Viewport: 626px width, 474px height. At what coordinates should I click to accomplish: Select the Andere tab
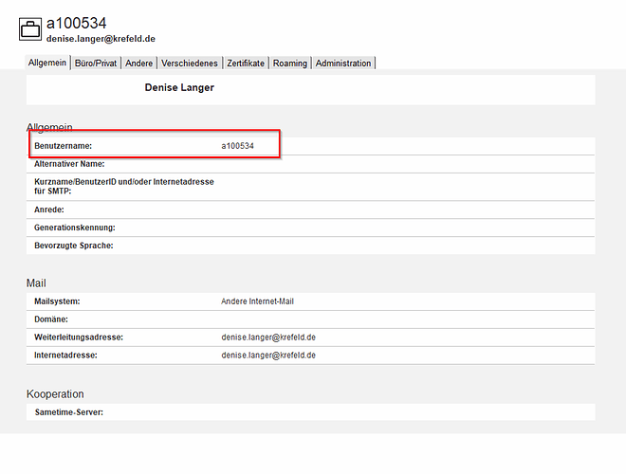click(x=138, y=64)
